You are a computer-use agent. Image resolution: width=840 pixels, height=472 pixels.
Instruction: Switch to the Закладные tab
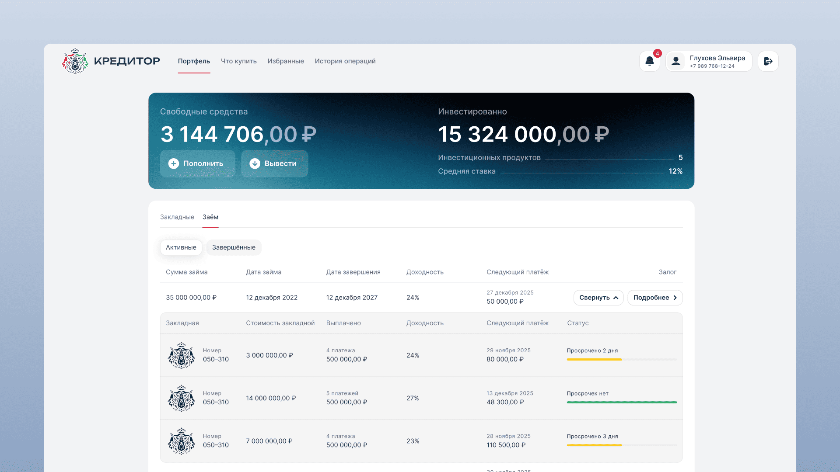pos(177,217)
